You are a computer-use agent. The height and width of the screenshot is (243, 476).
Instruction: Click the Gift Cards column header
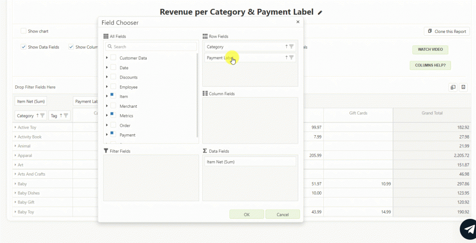358,113
